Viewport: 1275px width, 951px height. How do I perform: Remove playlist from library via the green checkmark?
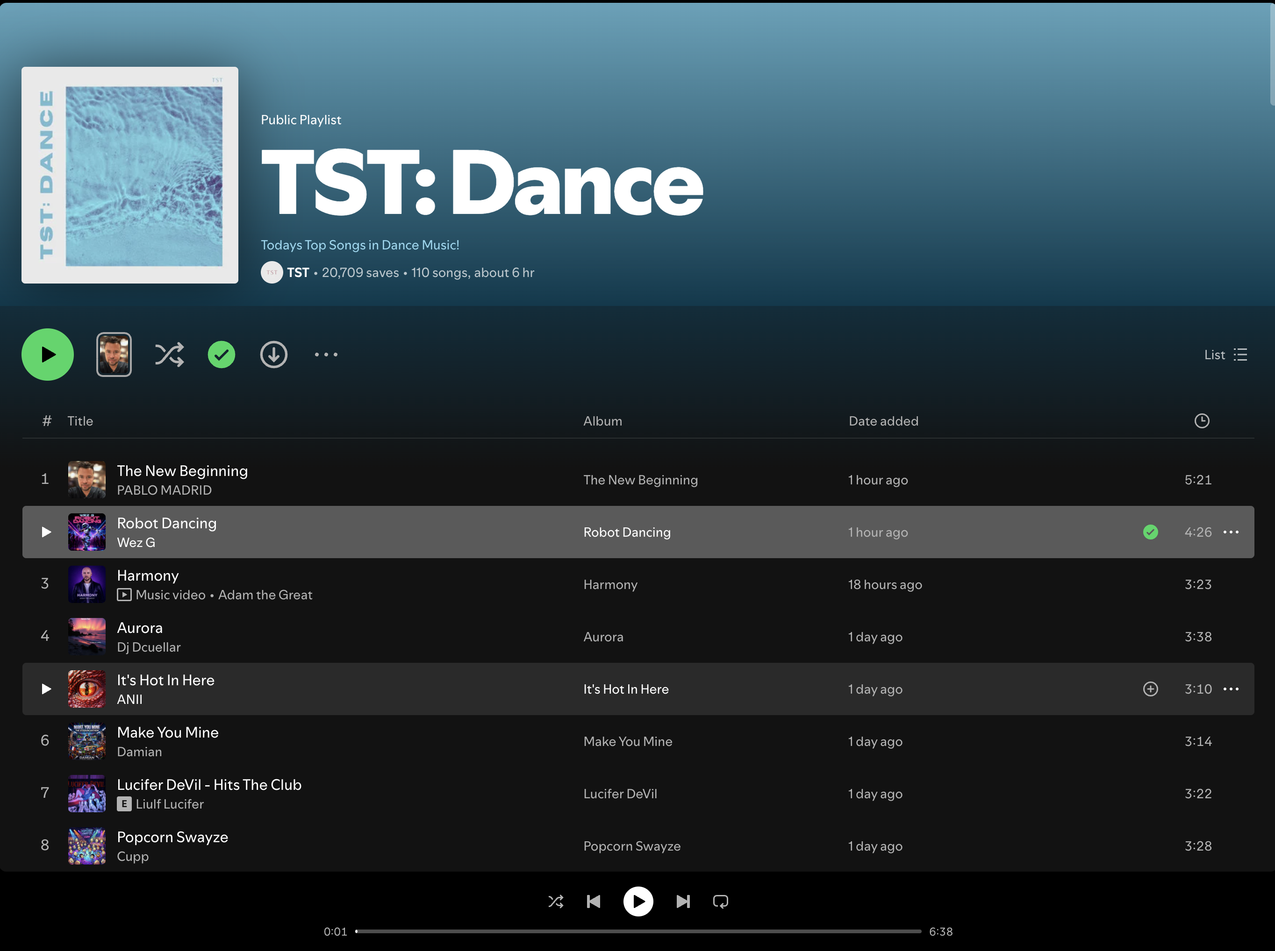(x=222, y=355)
